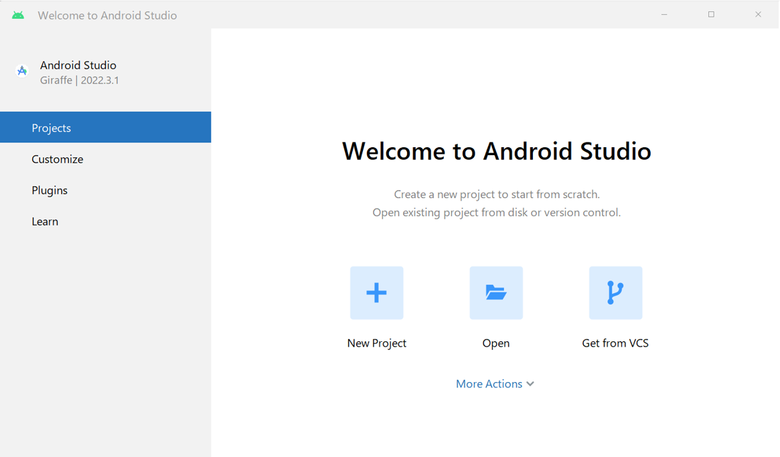This screenshot has height=457, width=780.
Task: Maximize the Android Studio window
Action: 711,15
